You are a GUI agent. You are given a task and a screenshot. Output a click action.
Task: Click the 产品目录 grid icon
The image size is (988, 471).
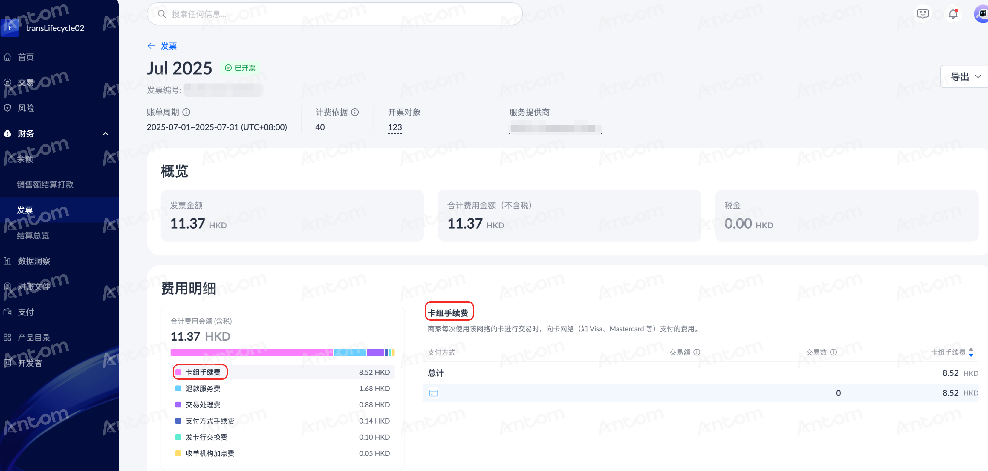pos(7,338)
